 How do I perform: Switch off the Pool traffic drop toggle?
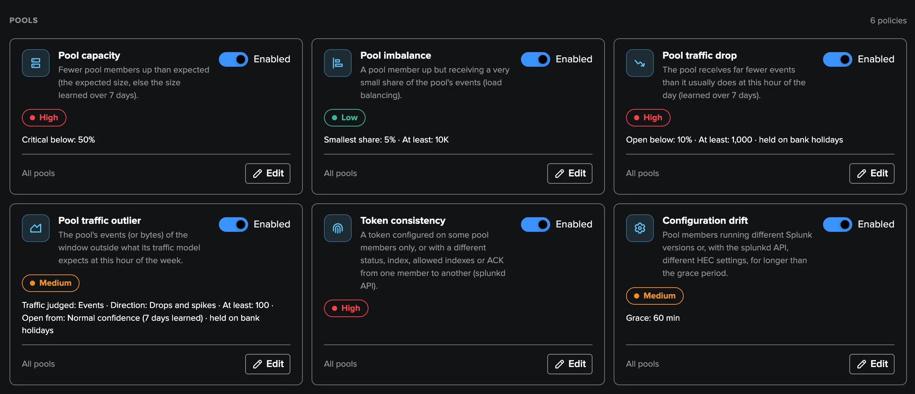838,59
